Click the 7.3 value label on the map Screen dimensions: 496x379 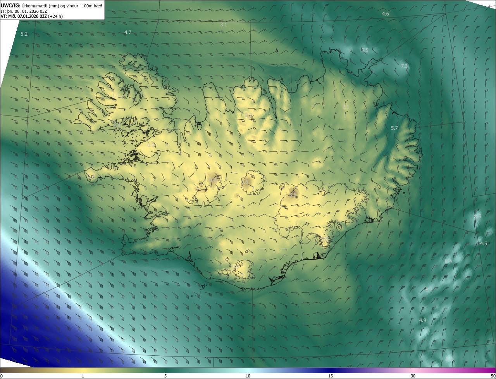pos(404,66)
